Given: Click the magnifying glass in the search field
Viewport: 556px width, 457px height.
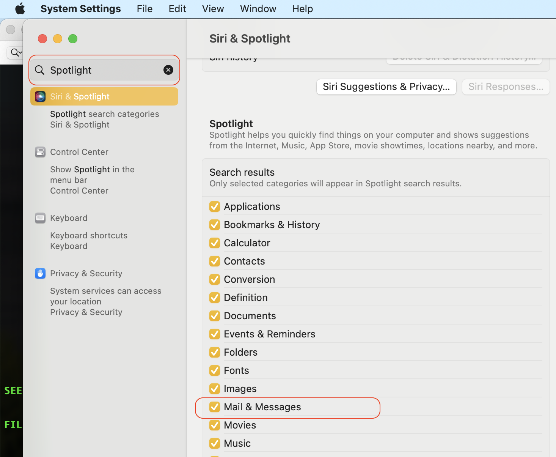Looking at the screenshot, I should pos(39,70).
